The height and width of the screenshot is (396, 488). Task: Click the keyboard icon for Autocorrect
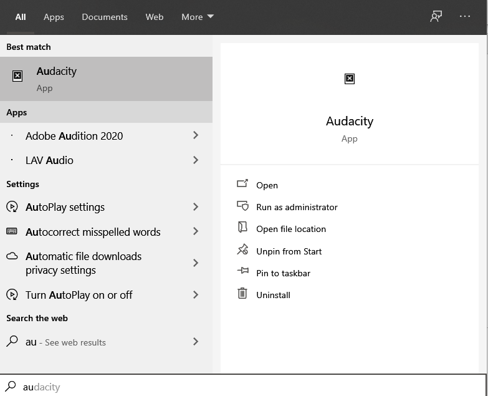click(x=12, y=231)
